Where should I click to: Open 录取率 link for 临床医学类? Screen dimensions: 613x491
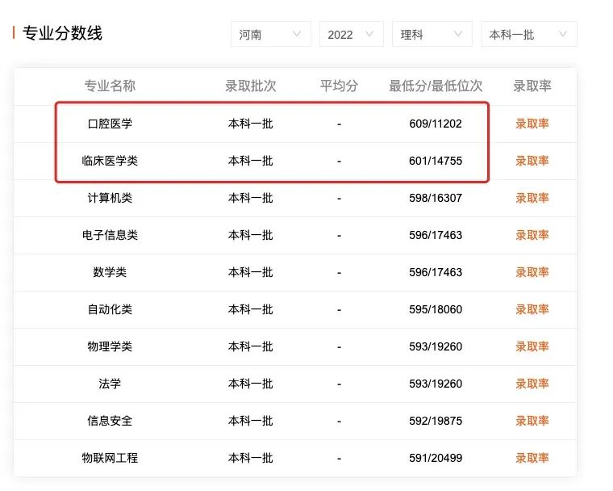pos(532,161)
